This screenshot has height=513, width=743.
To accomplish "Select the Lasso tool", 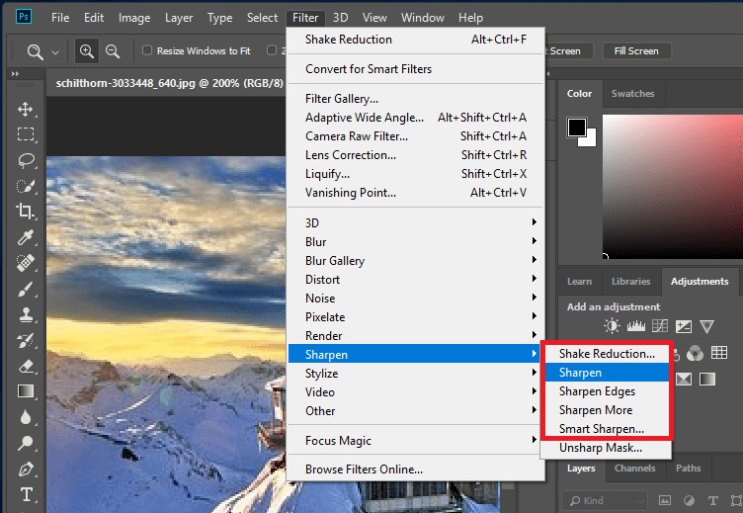I will 26,160.
